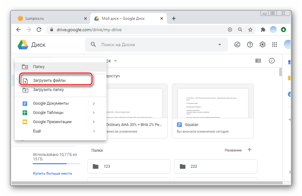
Task: Click the Squalan file name
Action: pos(192,125)
